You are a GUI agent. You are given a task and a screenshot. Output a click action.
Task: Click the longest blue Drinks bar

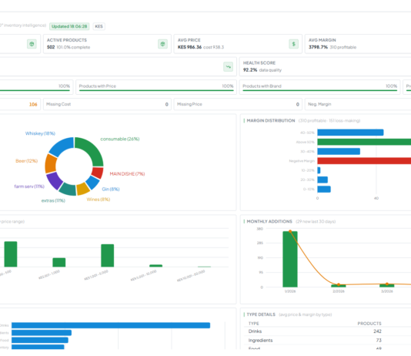[x=111, y=325]
